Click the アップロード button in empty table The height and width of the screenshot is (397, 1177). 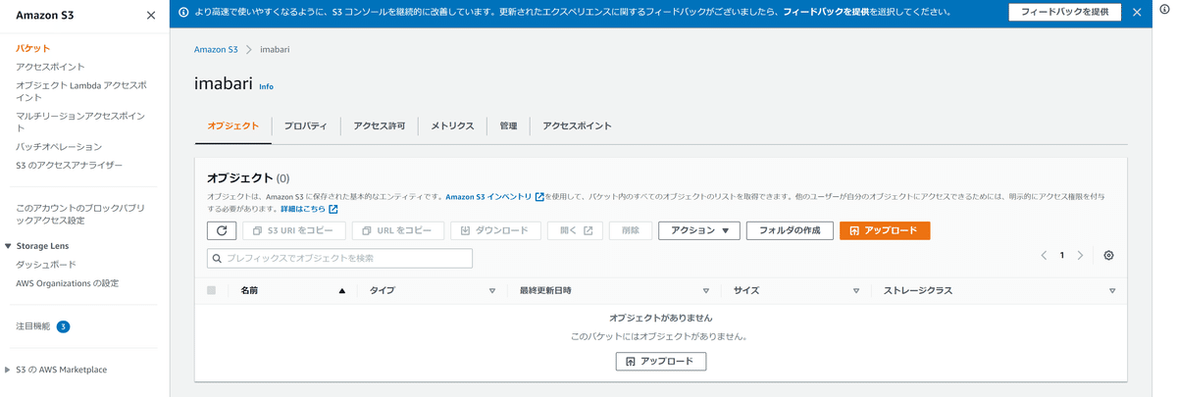(x=660, y=361)
